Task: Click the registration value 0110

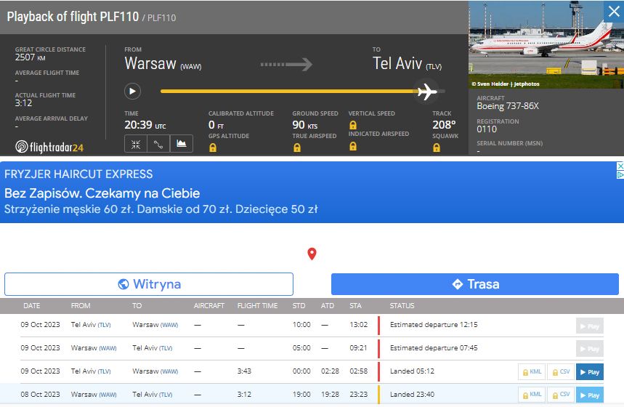Action: pos(487,129)
